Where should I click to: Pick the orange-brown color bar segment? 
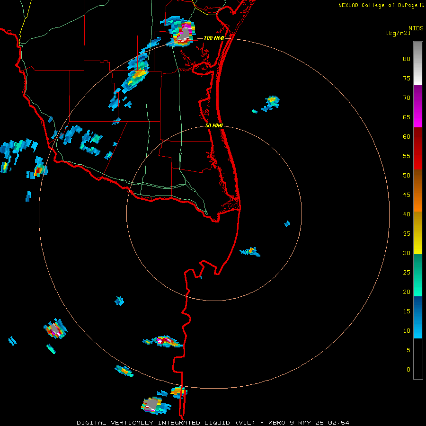(418, 190)
